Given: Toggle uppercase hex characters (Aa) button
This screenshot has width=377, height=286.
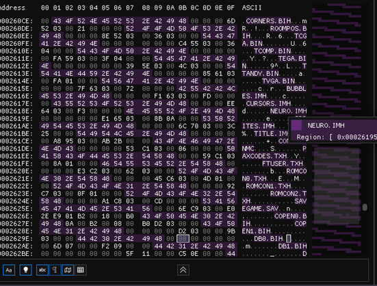Looking at the screenshot, I should [x=9, y=270].
